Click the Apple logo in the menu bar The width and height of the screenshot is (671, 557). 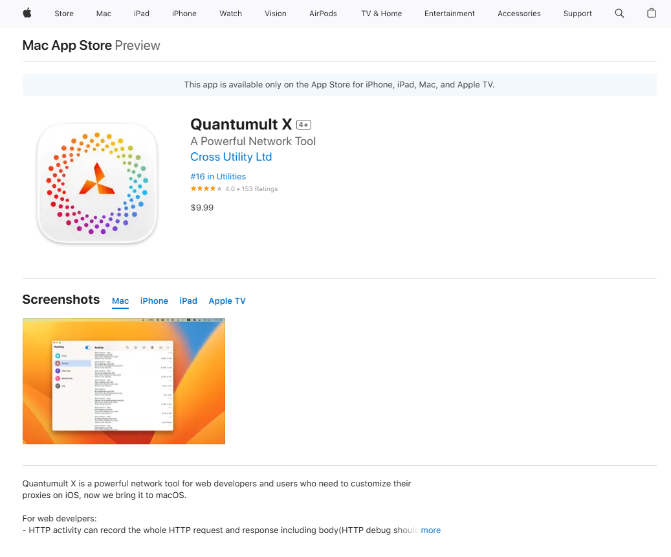tap(27, 13)
